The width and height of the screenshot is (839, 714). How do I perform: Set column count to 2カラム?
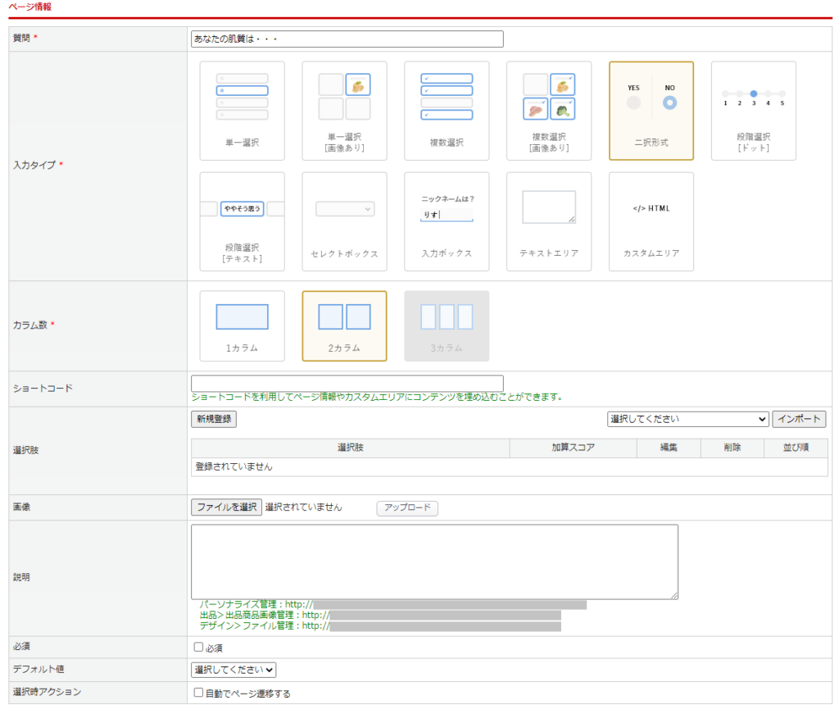pos(344,325)
